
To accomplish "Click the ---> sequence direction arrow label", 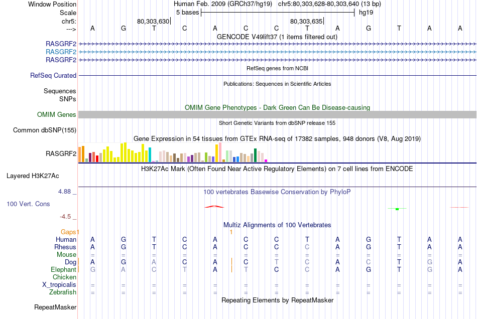I will 71,29.
